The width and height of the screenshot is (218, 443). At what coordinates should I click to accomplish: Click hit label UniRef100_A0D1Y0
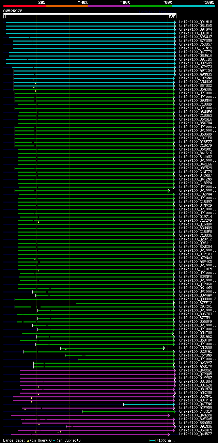point(196,367)
